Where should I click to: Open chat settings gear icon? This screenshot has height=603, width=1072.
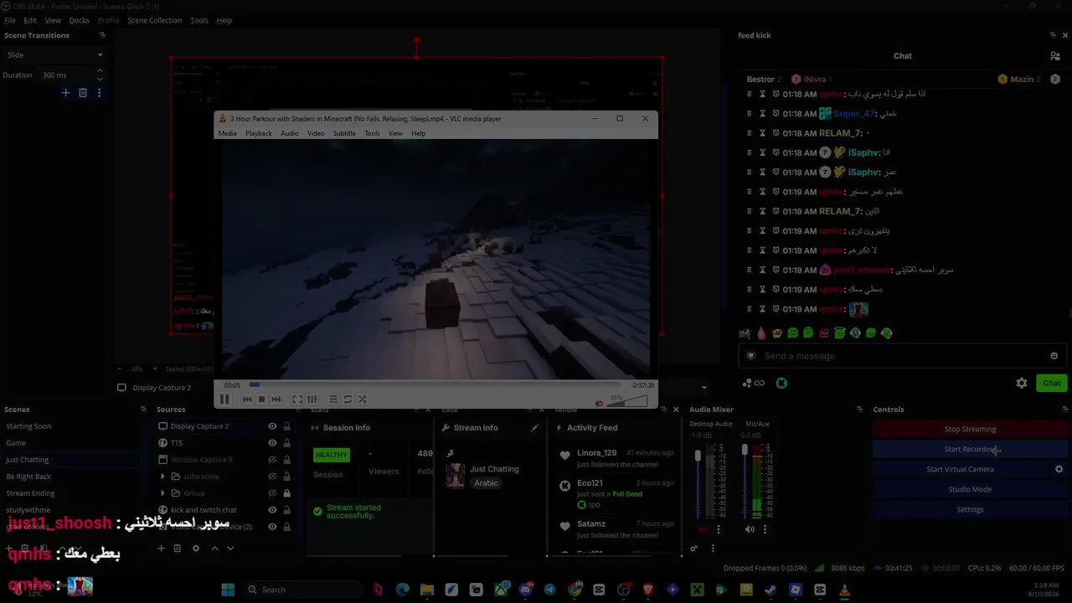coord(1022,383)
